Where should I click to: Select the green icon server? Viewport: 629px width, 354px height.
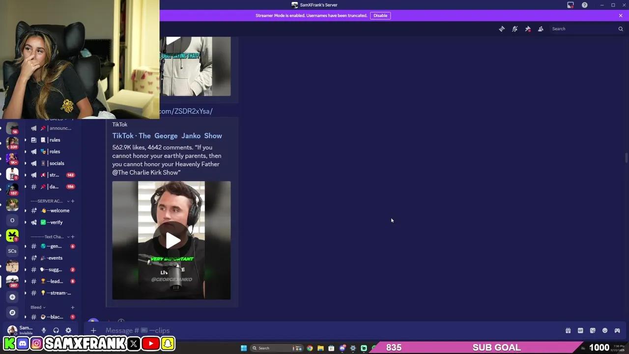(12, 236)
